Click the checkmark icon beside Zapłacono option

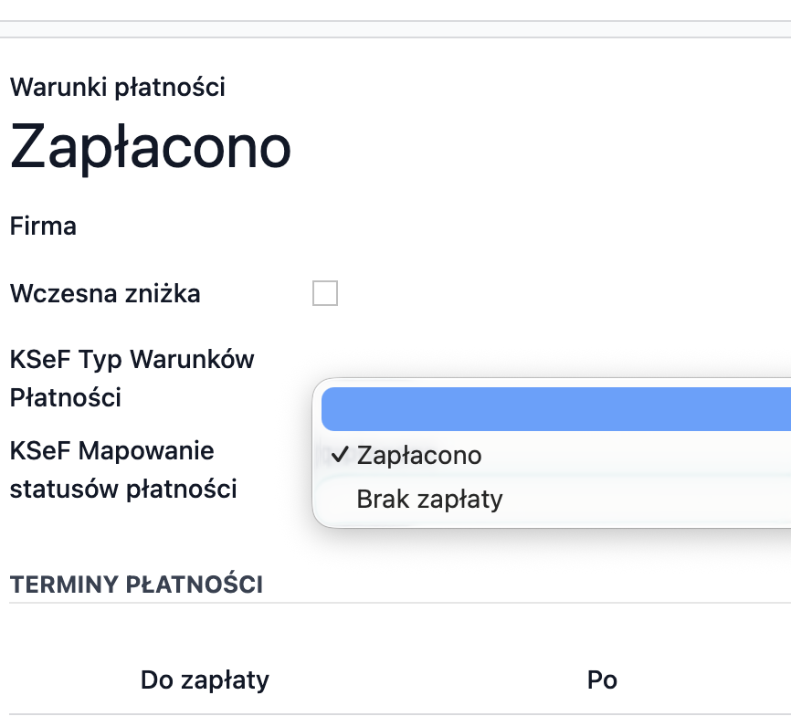click(340, 455)
